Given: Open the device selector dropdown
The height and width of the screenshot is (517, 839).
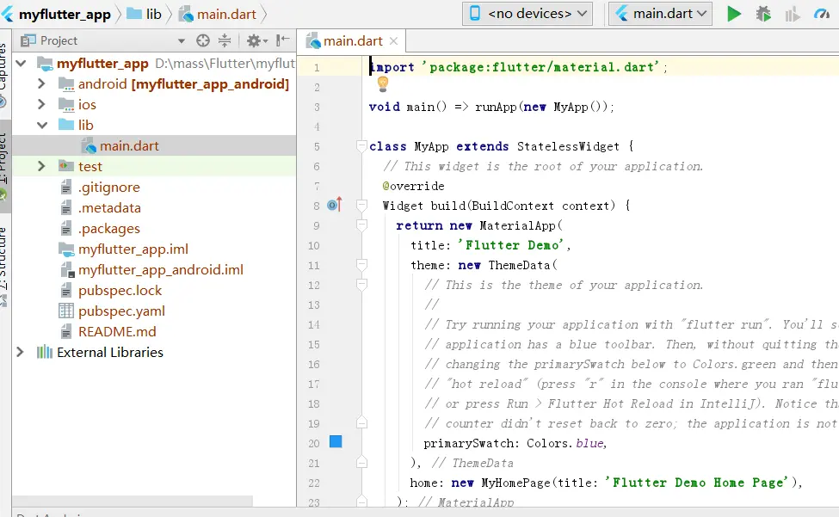Looking at the screenshot, I should pyautogui.click(x=527, y=14).
